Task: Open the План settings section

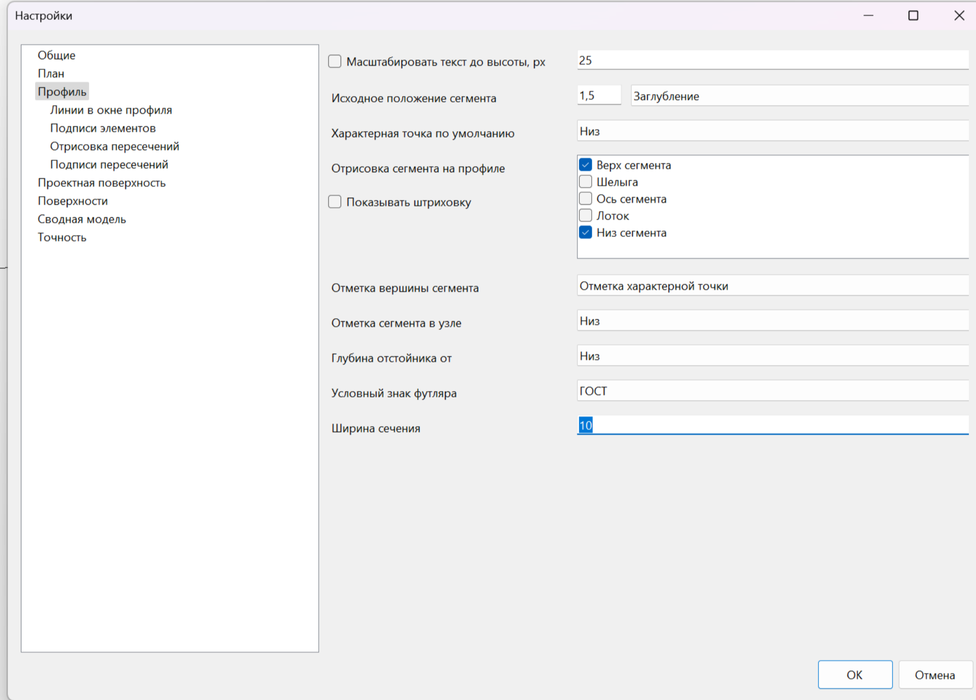Action: pos(51,73)
